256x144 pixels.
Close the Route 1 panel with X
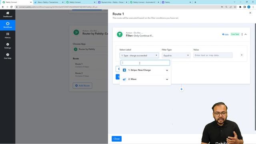(250, 13)
